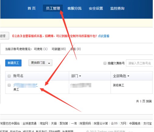
Task: Go to the 安全设置 tab
Action: point(96,8)
